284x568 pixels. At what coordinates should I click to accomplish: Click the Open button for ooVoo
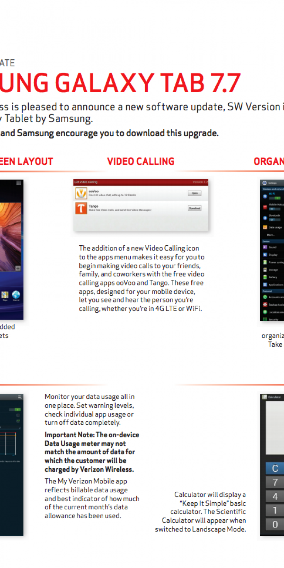(x=195, y=193)
